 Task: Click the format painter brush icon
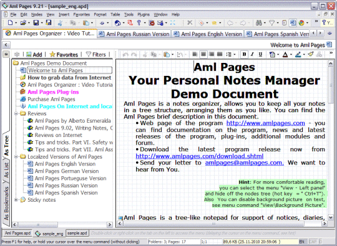click(311, 54)
